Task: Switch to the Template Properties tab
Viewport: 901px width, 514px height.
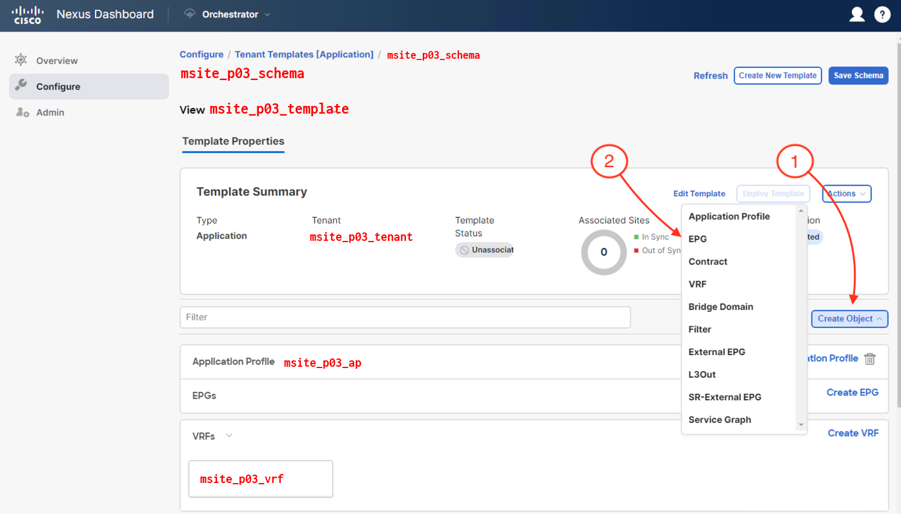Action: tap(233, 141)
